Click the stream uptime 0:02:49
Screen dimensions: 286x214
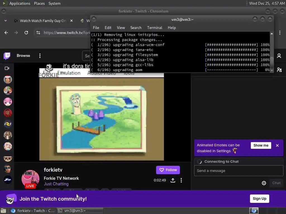pos(159,180)
